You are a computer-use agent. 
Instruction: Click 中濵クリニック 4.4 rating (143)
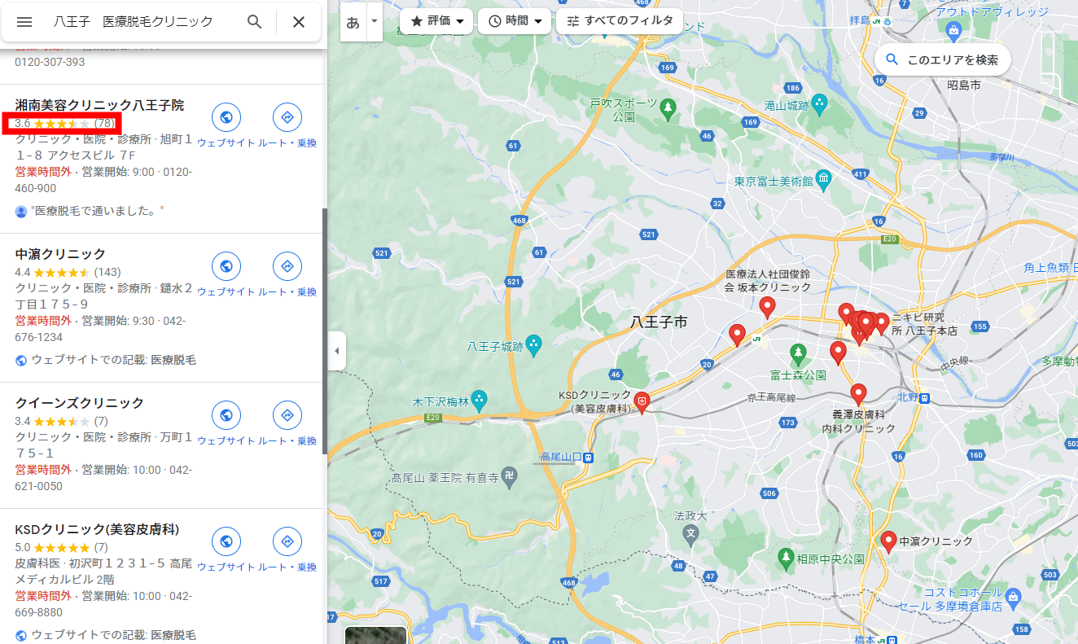click(x=68, y=272)
